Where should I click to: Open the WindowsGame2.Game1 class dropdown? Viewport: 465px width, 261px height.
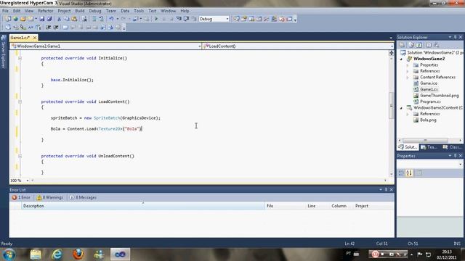(x=199, y=46)
